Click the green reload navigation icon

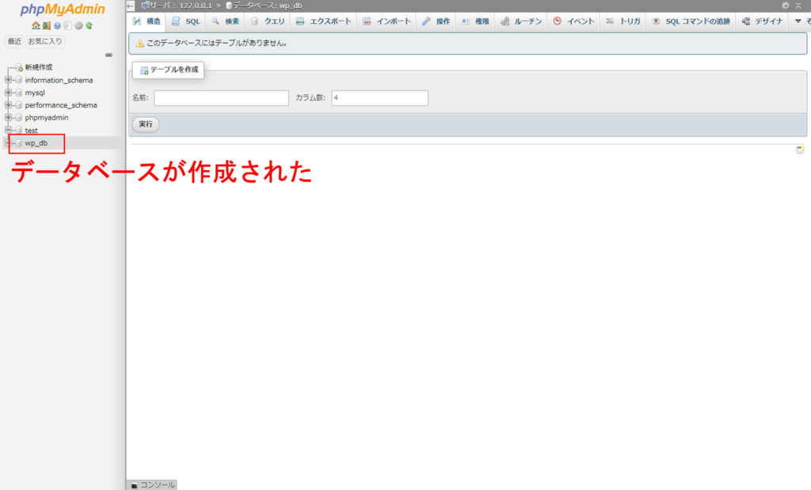tap(89, 26)
